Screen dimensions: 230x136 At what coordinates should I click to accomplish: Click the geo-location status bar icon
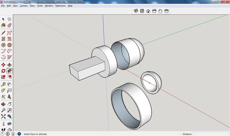[x=3, y=134]
